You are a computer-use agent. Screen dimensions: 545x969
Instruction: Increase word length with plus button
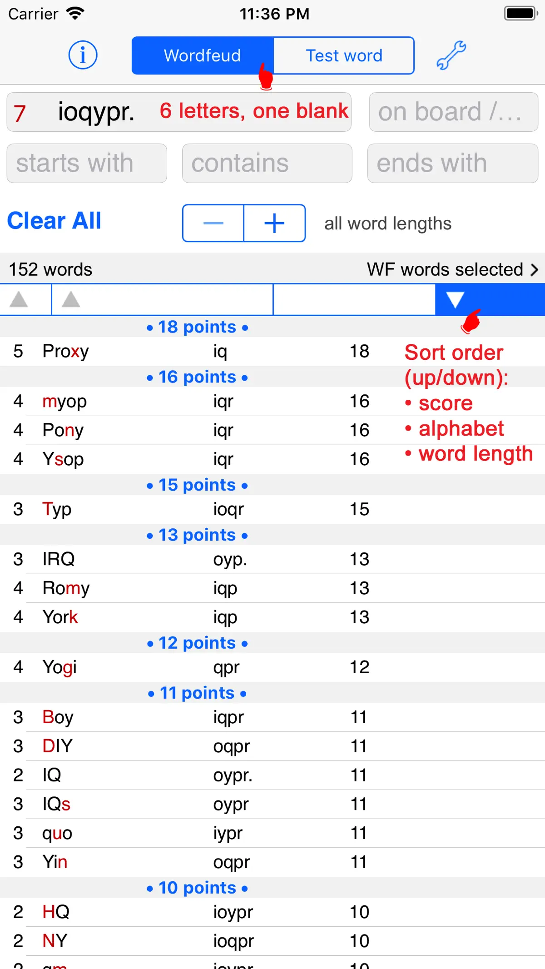(x=274, y=223)
